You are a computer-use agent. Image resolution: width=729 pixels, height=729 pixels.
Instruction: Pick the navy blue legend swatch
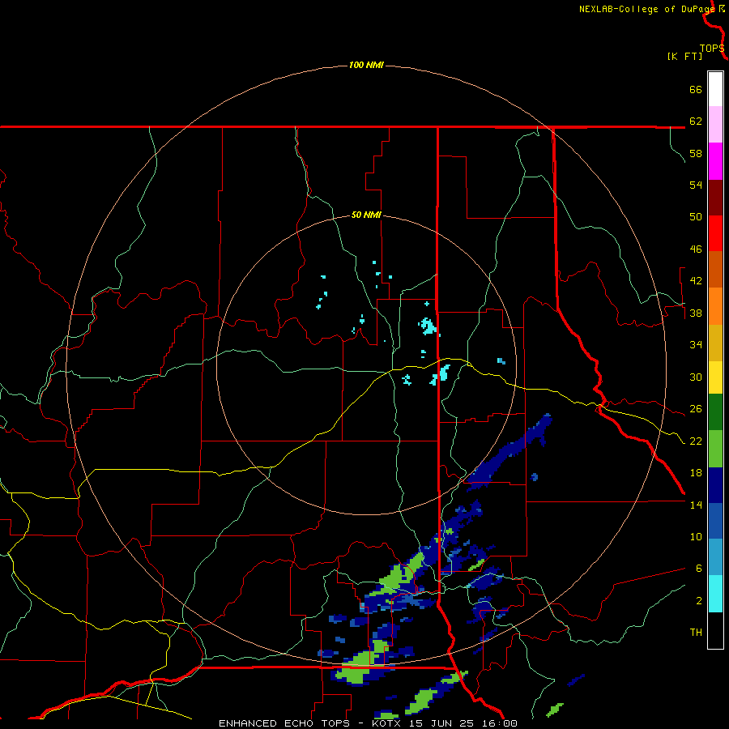click(715, 485)
